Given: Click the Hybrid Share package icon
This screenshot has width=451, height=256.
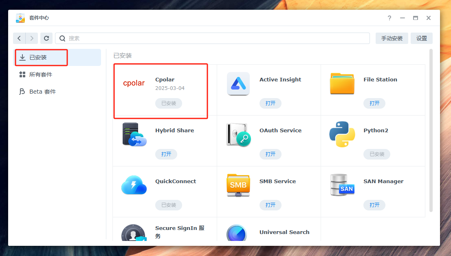Looking at the screenshot, I should click(134, 134).
